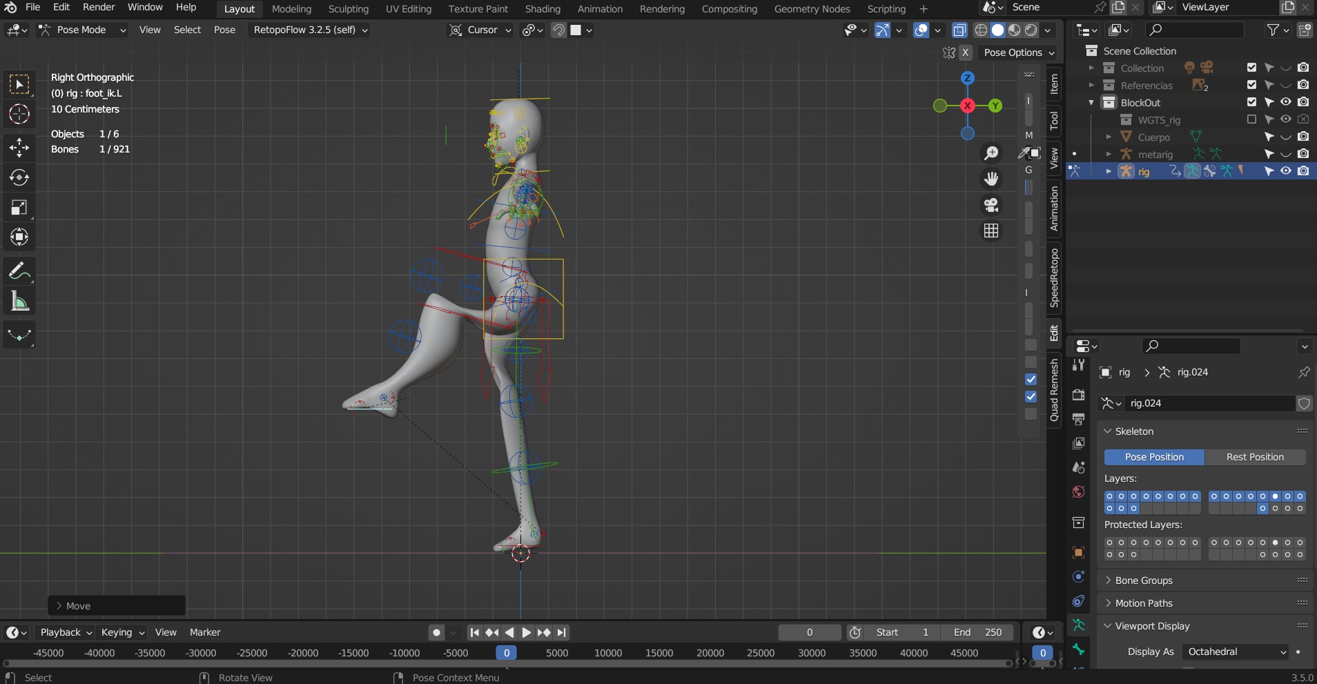
Task: Switch viewport to rendered shading
Action: click(1031, 30)
